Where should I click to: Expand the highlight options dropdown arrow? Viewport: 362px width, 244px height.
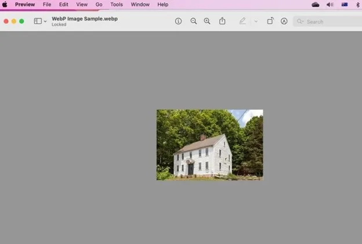[256, 21]
